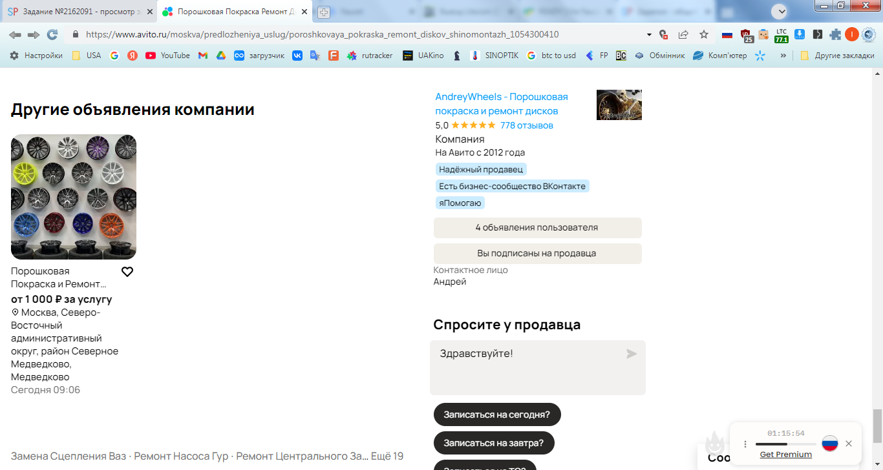
Task: Open the Комп'ютер bookmark
Action: point(720,56)
